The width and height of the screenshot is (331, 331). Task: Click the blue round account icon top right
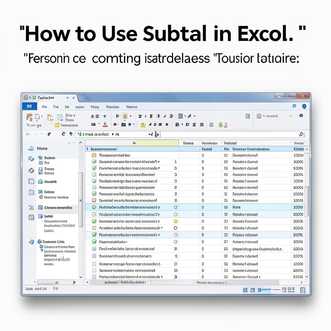point(304,106)
